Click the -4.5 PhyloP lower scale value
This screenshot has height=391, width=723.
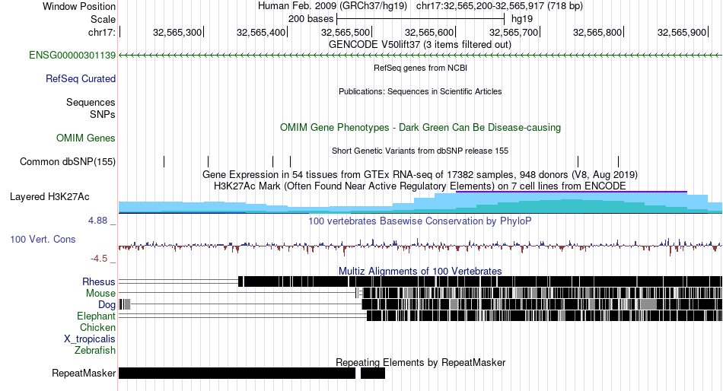pos(99,259)
